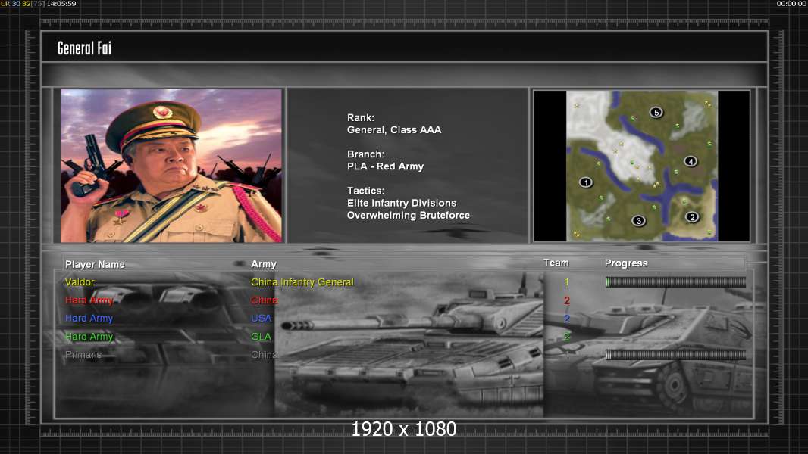Select start position marker 2 on the map

691,217
